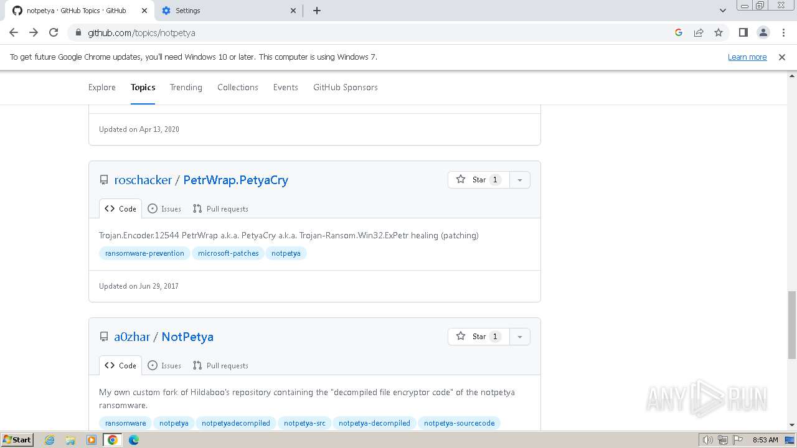The width and height of the screenshot is (797, 448).
Task: Open Windows Media Player from taskbar
Action: click(92, 440)
